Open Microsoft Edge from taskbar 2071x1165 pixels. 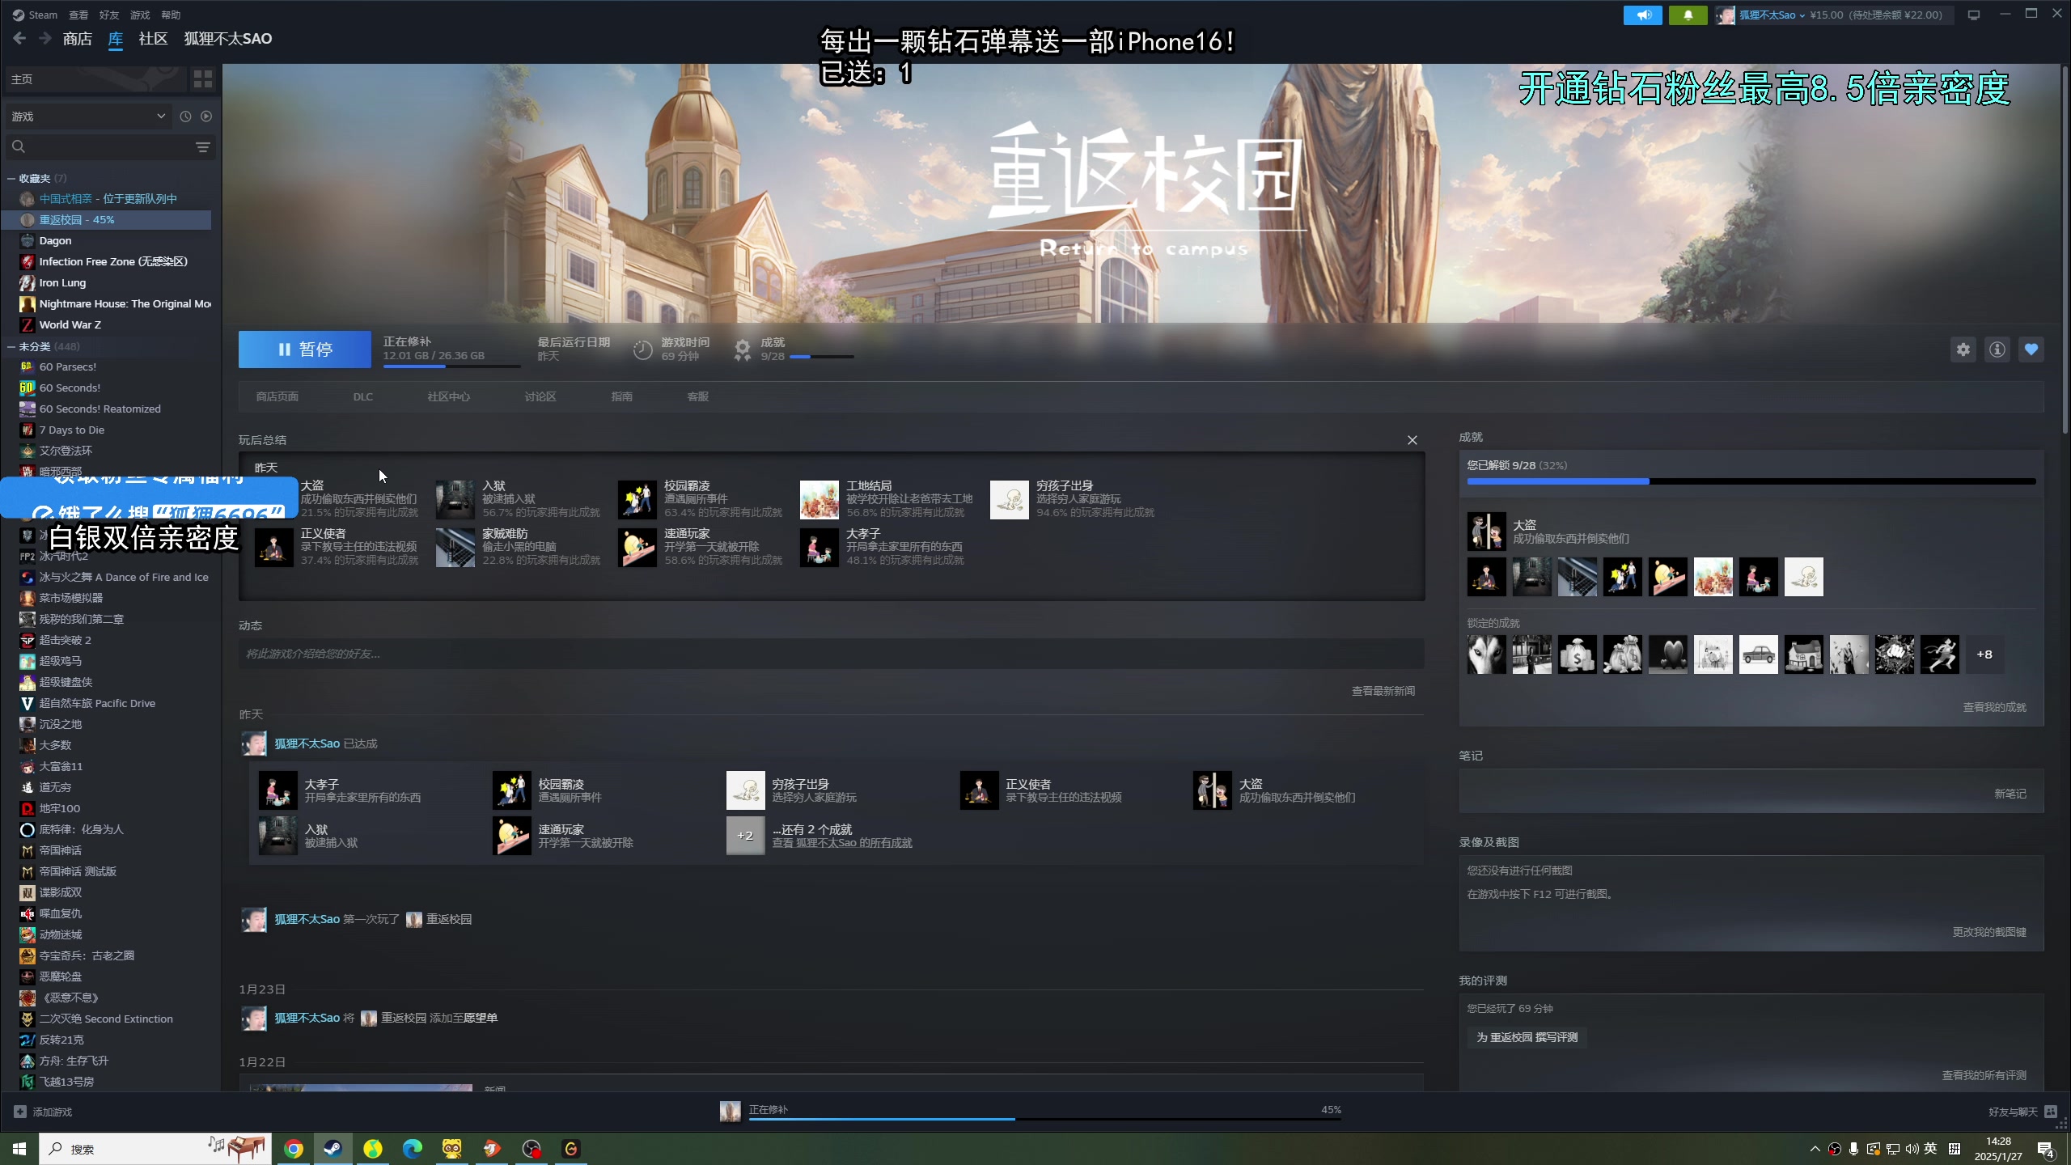412,1149
